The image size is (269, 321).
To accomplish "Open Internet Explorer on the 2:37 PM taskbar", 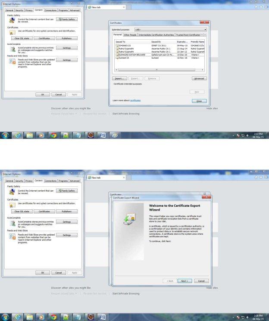I will tap(18, 135).
